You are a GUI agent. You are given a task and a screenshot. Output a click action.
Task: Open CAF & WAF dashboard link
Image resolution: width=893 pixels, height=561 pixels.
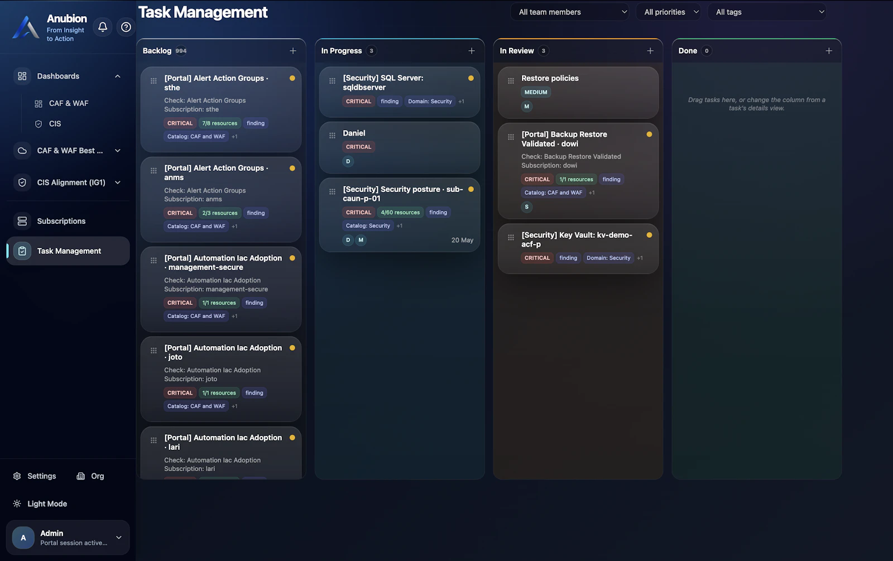tap(69, 104)
